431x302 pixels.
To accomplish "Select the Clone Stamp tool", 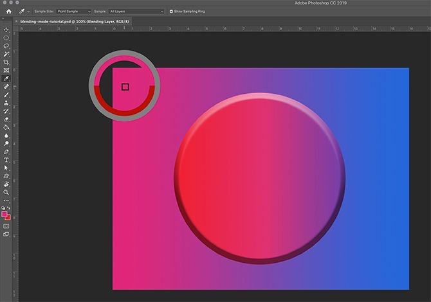I will coord(6,103).
